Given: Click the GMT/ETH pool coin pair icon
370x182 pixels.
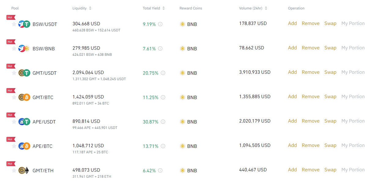Looking at the screenshot, I should (24, 170).
